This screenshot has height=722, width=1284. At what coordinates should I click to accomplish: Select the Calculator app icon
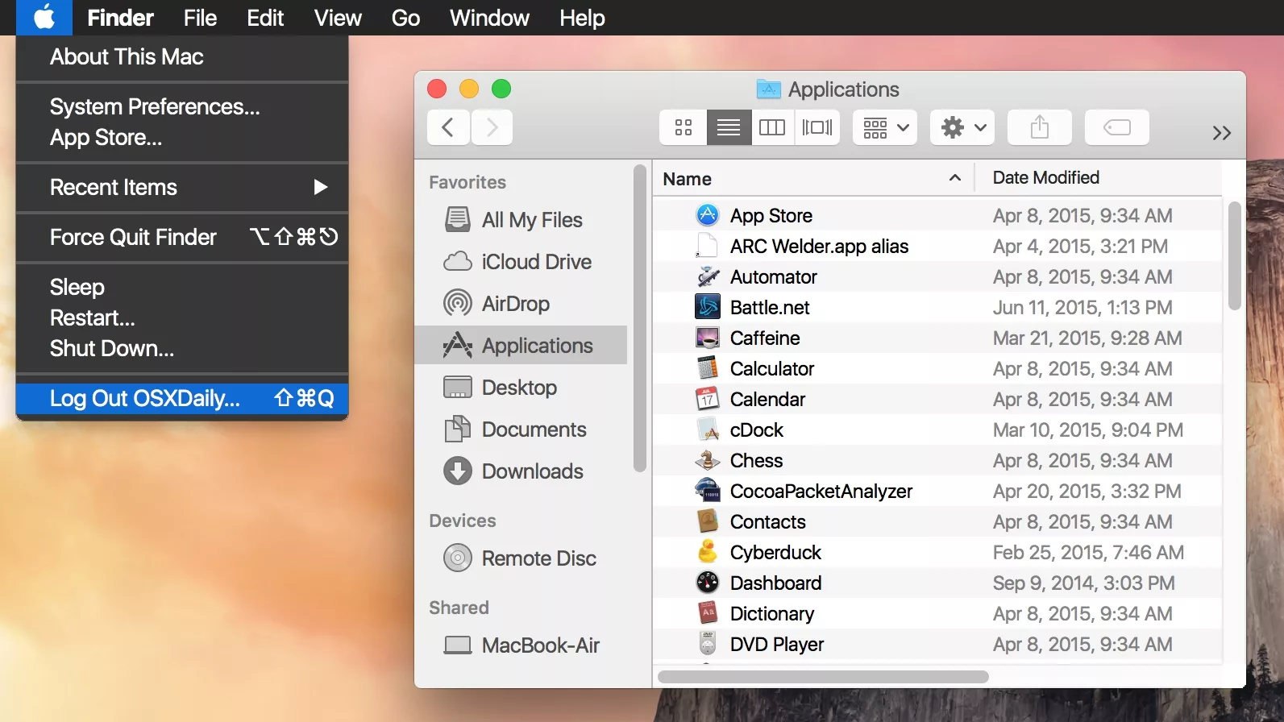[x=707, y=368]
